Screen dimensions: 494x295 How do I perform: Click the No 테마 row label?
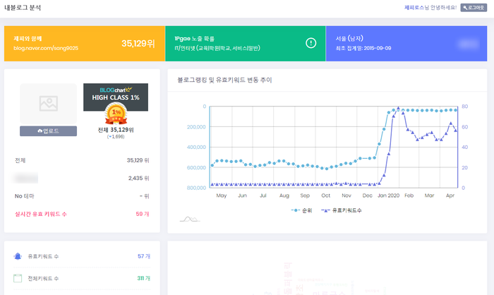point(24,196)
